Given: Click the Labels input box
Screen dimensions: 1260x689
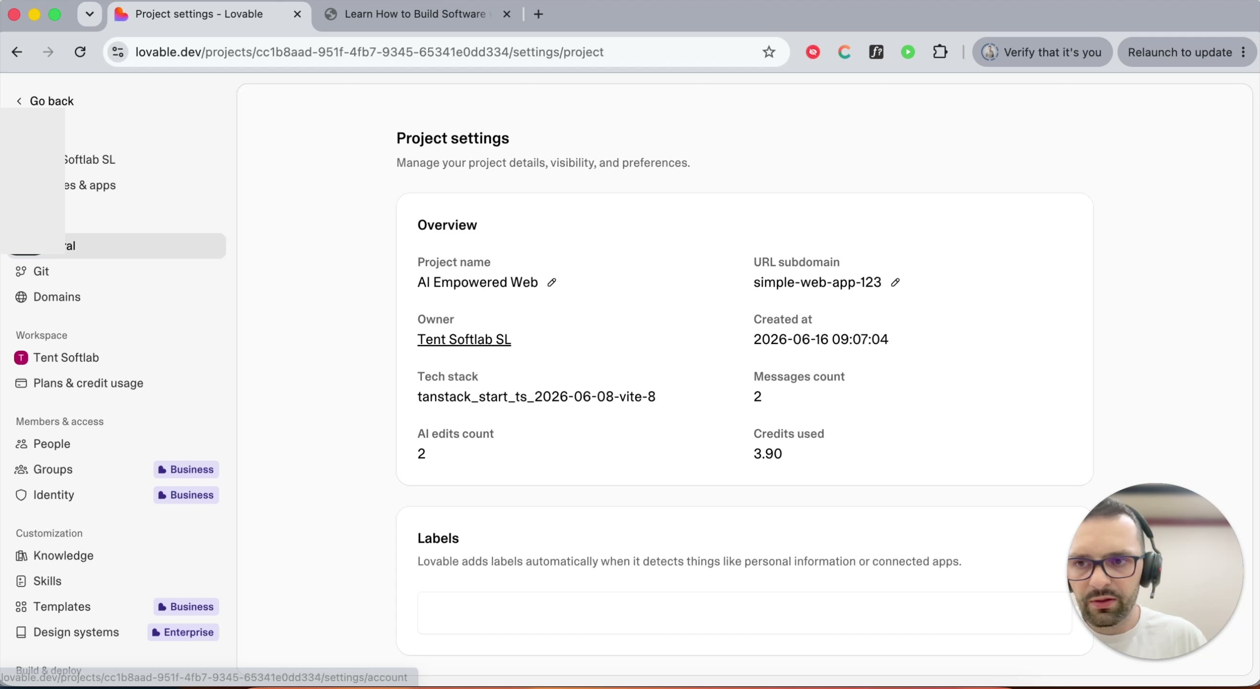Looking at the screenshot, I should point(744,612).
